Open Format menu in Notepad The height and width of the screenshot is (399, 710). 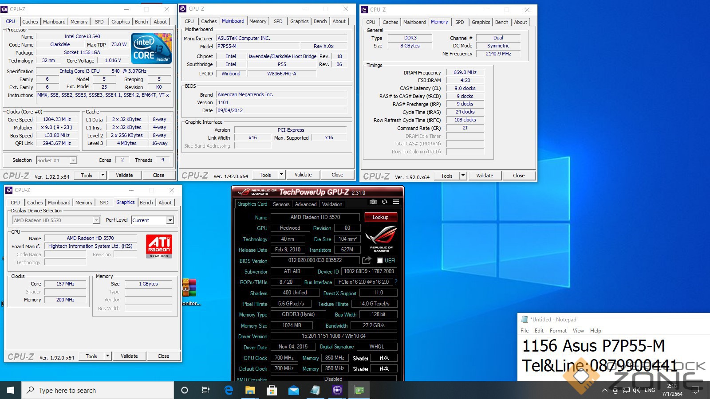tap(558, 331)
